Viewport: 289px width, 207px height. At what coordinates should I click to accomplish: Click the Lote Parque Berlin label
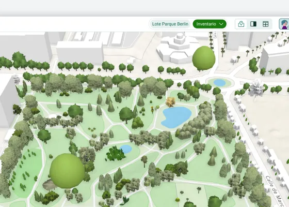tap(170, 24)
